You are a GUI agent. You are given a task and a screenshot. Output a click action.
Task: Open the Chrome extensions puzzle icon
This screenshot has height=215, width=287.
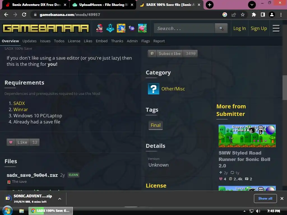(x=254, y=15)
